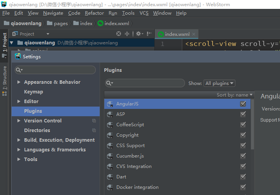This screenshot has height=195, width=280.
Task: Click the CVS Integration plugin icon
Action: pos(110,166)
